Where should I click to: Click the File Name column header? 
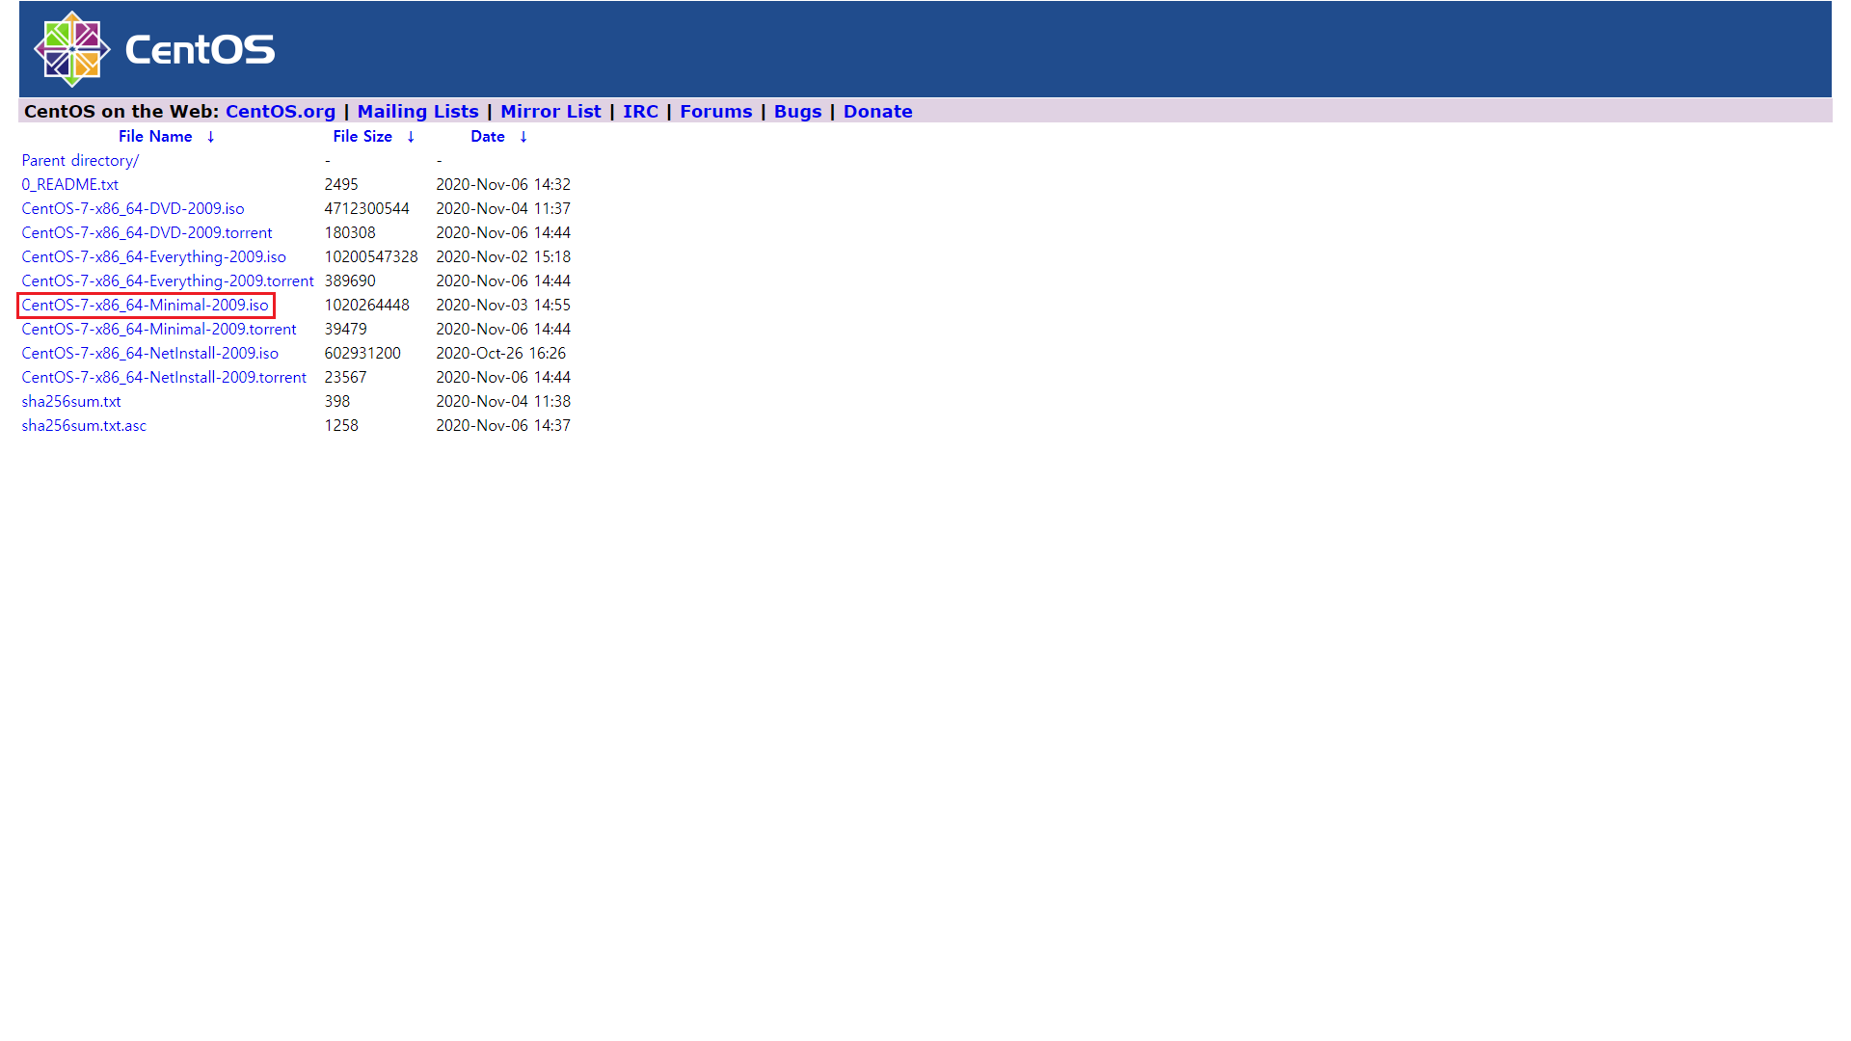click(x=155, y=137)
